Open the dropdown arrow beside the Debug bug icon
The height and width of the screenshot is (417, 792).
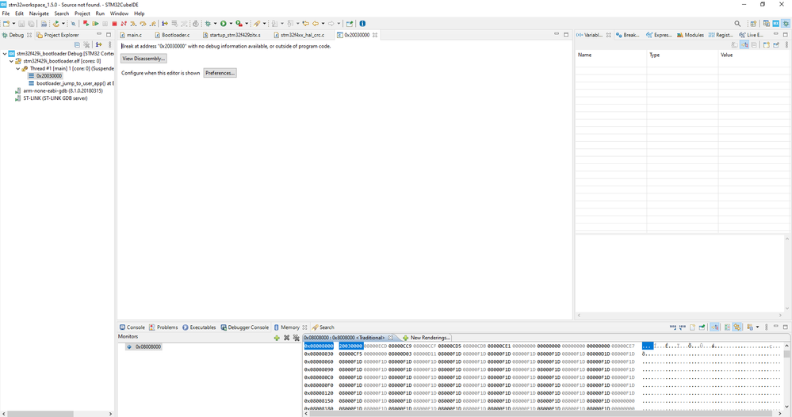[215, 24]
